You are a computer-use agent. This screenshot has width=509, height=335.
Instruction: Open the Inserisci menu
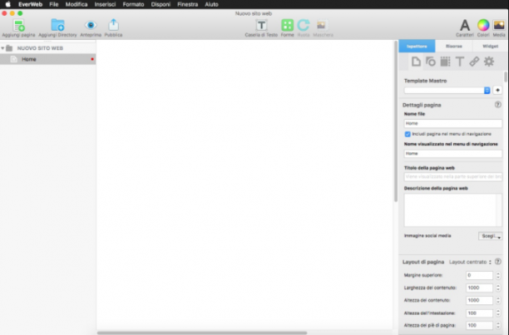coord(105,4)
